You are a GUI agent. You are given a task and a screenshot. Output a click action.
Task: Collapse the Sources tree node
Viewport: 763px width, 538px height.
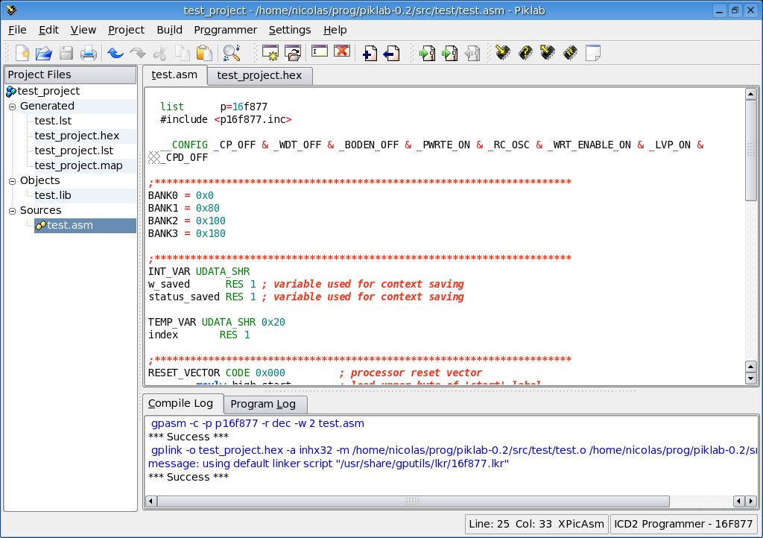point(12,211)
